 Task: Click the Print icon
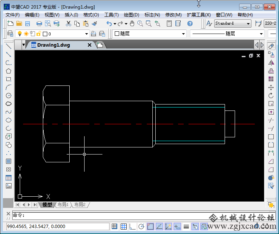[39, 24]
